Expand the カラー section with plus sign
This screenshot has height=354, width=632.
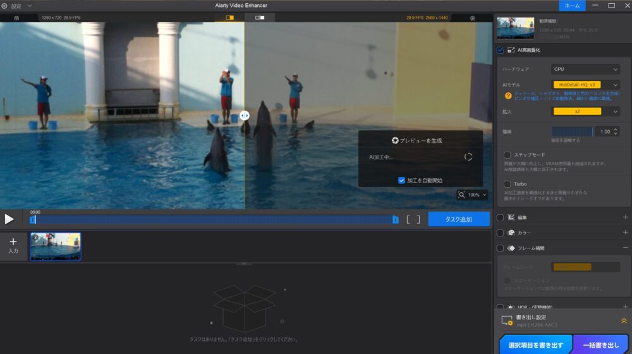pyautogui.click(x=625, y=233)
